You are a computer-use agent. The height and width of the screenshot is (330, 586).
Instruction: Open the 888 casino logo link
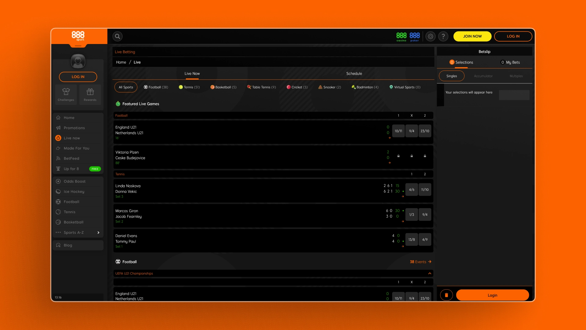tap(401, 37)
